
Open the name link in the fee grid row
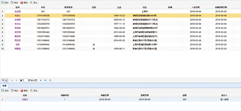pyautogui.click(x=25, y=99)
